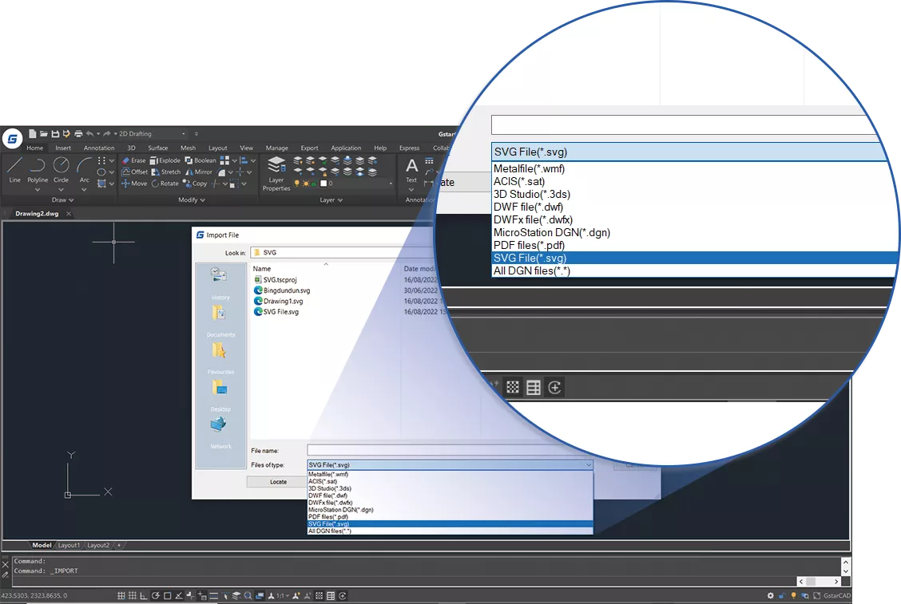This screenshot has width=901, height=604.
Task: Choose MicroStation DGN(*.dgn) in file type list
Action: point(450,510)
